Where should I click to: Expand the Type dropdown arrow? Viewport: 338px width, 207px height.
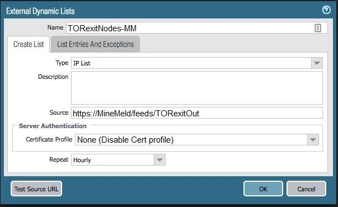(x=317, y=63)
